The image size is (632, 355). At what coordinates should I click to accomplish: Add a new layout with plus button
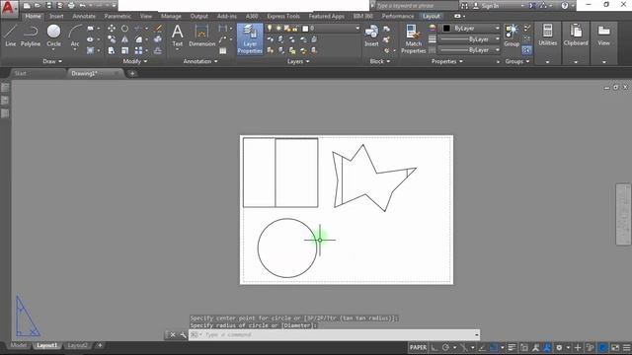click(100, 345)
